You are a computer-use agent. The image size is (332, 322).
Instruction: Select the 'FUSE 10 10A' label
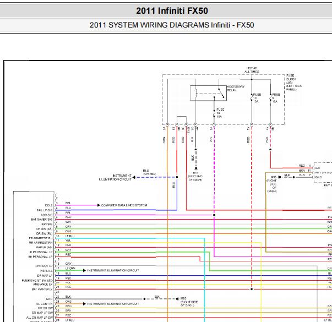click(257, 98)
